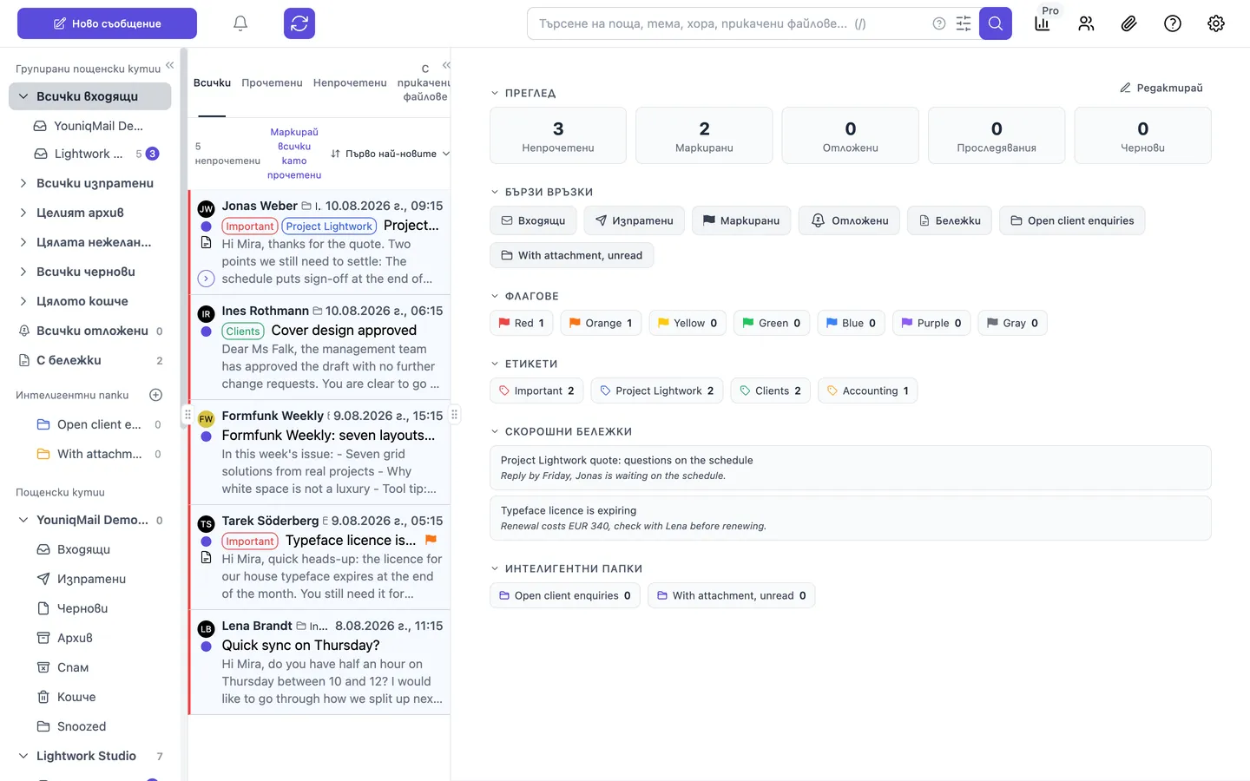Viewport: 1250px width, 781px height.
Task: Toggle unread dot on Lena Brandt email
Action: coord(206,646)
